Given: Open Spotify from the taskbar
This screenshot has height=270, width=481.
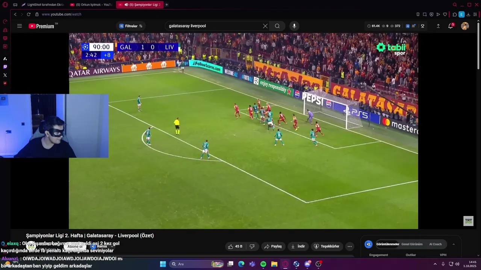Looking at the screenshot, I should tap(263, 264).
